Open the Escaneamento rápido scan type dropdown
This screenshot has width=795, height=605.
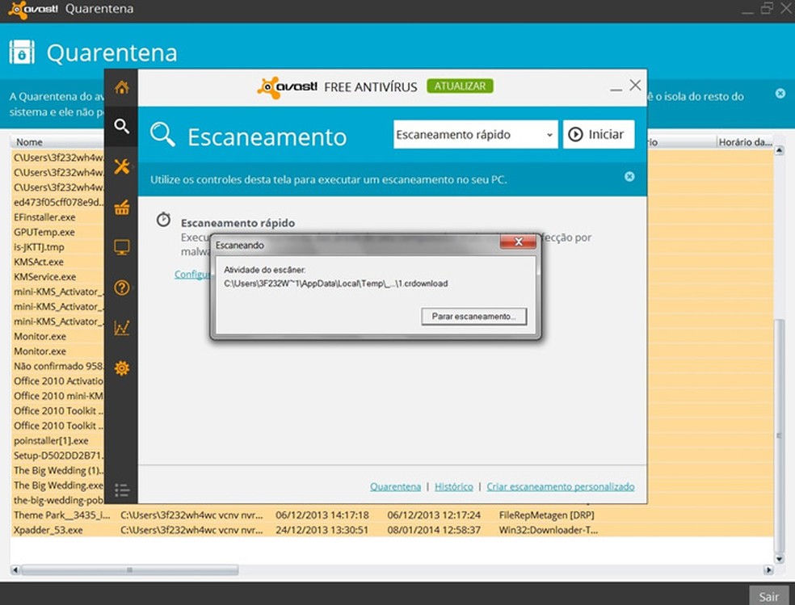point(476,134)
